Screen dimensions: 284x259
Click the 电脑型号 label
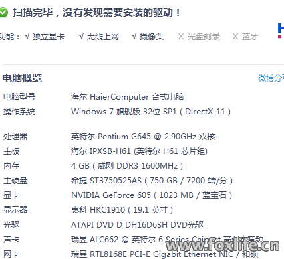click(19, 97)
